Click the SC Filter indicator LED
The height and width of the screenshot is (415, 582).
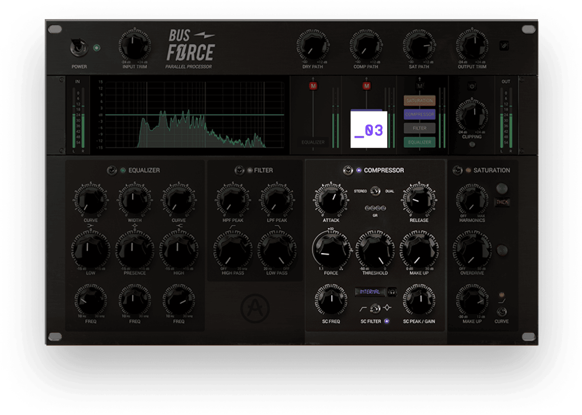(x=387, y=321)
